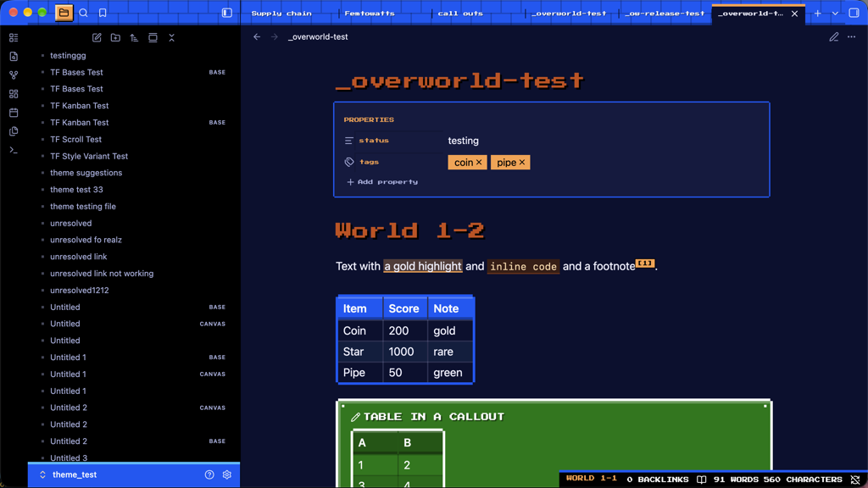868x488 pixels.
Task: Switch to the call outs tab
Action: click(x=460, y=14)
